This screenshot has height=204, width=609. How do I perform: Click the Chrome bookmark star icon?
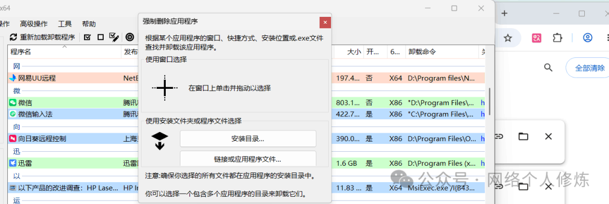507,38
